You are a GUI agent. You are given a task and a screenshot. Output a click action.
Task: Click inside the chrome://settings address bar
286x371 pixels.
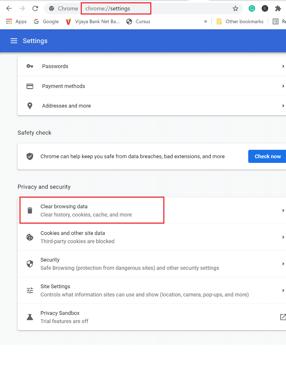[x=116, y=8]
